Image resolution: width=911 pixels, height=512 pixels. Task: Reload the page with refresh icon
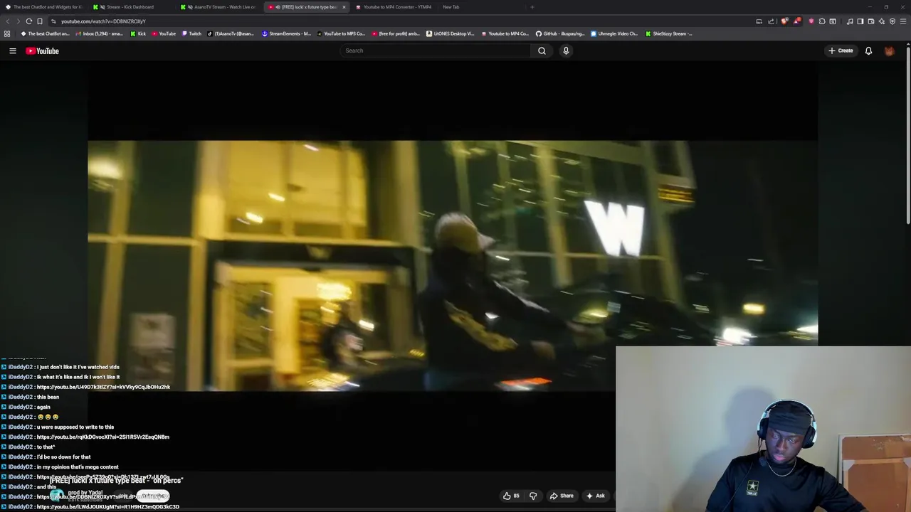click(29, 21)
